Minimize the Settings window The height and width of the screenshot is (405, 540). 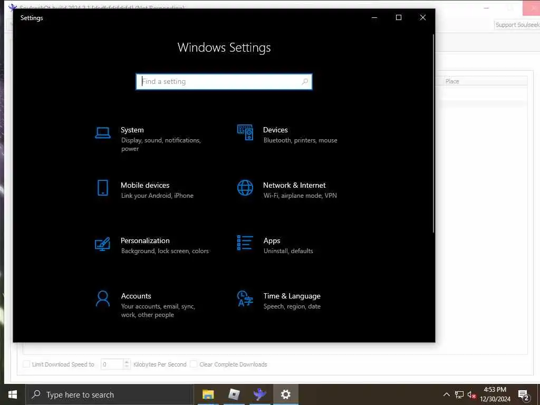(x=374, y=17)
